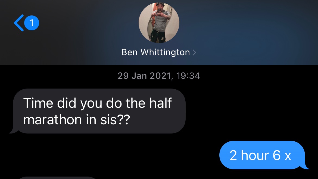Click the unread count badge showing 1

(x=32, y=23)
